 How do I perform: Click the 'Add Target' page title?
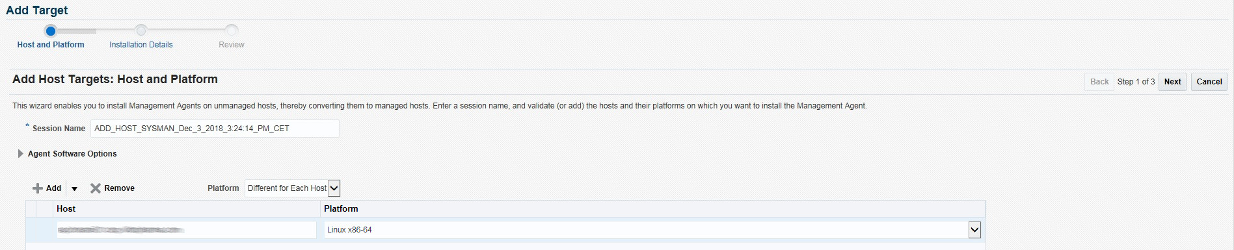37,10
